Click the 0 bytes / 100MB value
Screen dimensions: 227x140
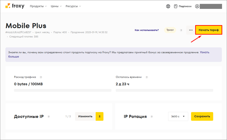(28, 84)
